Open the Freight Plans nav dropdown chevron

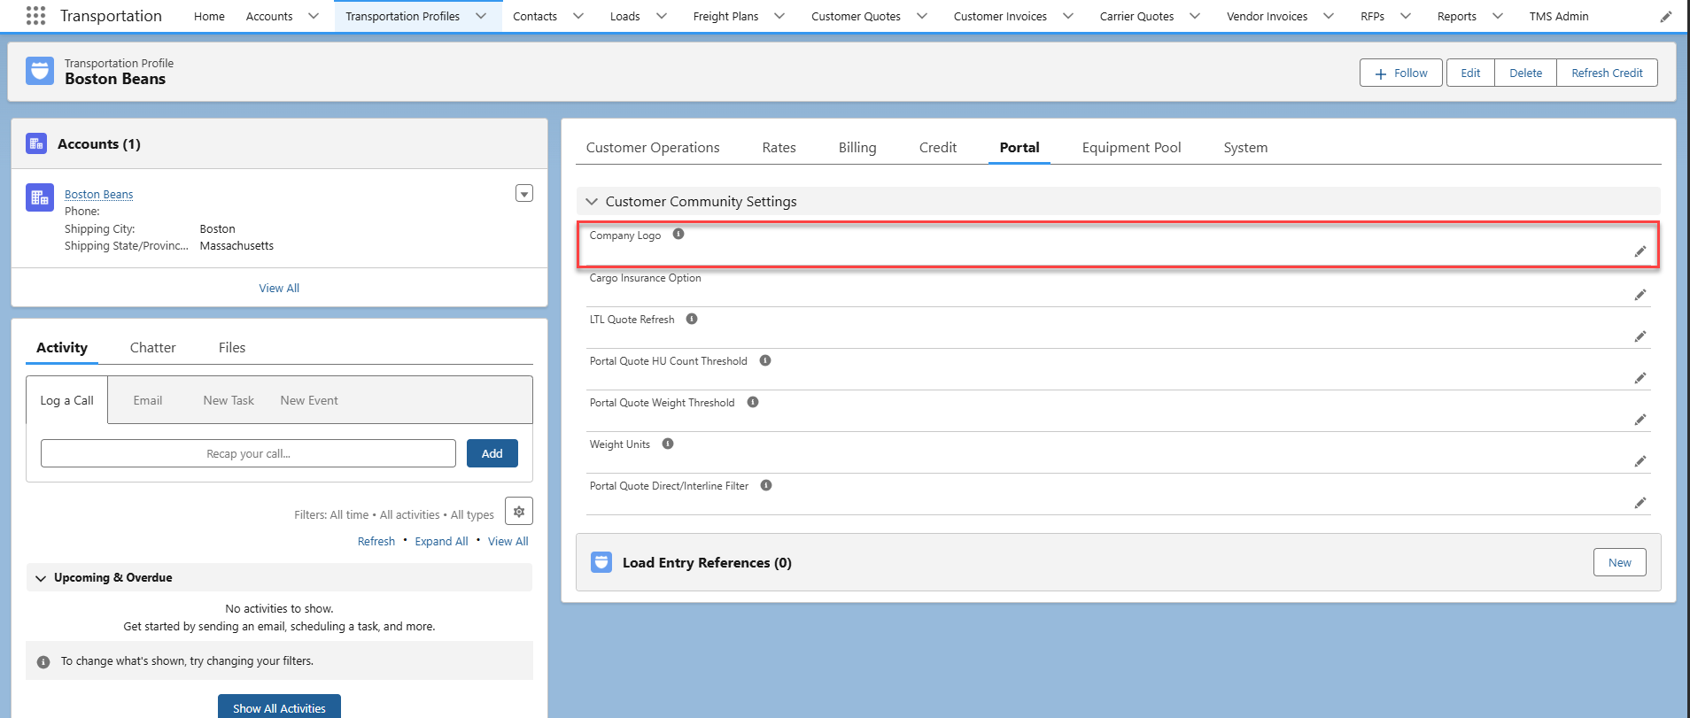pyautogui.click(x=779, y=16)
